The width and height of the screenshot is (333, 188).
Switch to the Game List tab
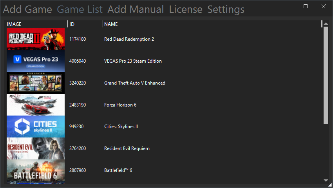tap(80, 9)
